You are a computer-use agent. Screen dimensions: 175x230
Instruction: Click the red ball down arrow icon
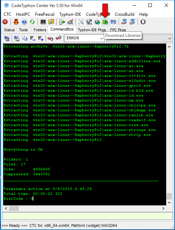pyautogui.click(x=51, y=38)
